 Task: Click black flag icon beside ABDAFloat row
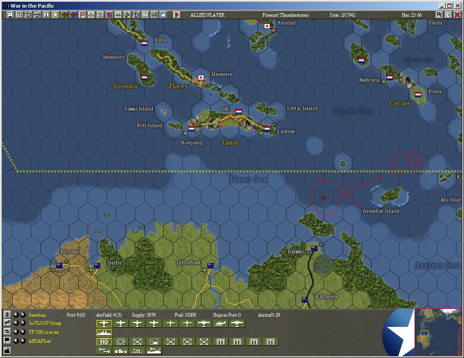(x=7, y=340)
